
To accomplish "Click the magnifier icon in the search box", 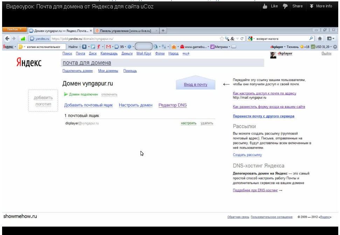I will [x=311, y=39].
